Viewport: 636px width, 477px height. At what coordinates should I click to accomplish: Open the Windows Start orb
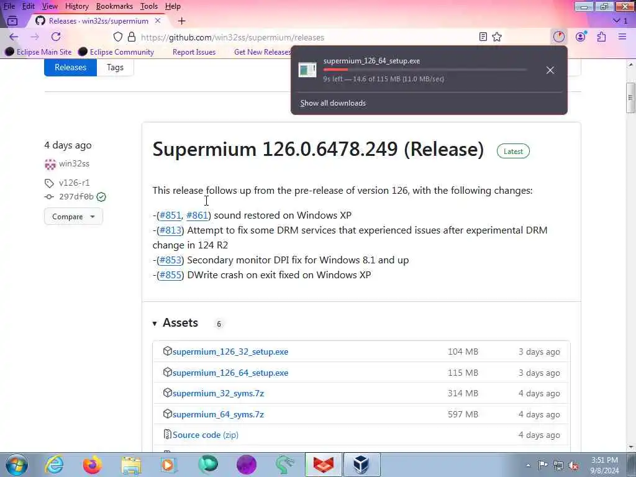17,465
